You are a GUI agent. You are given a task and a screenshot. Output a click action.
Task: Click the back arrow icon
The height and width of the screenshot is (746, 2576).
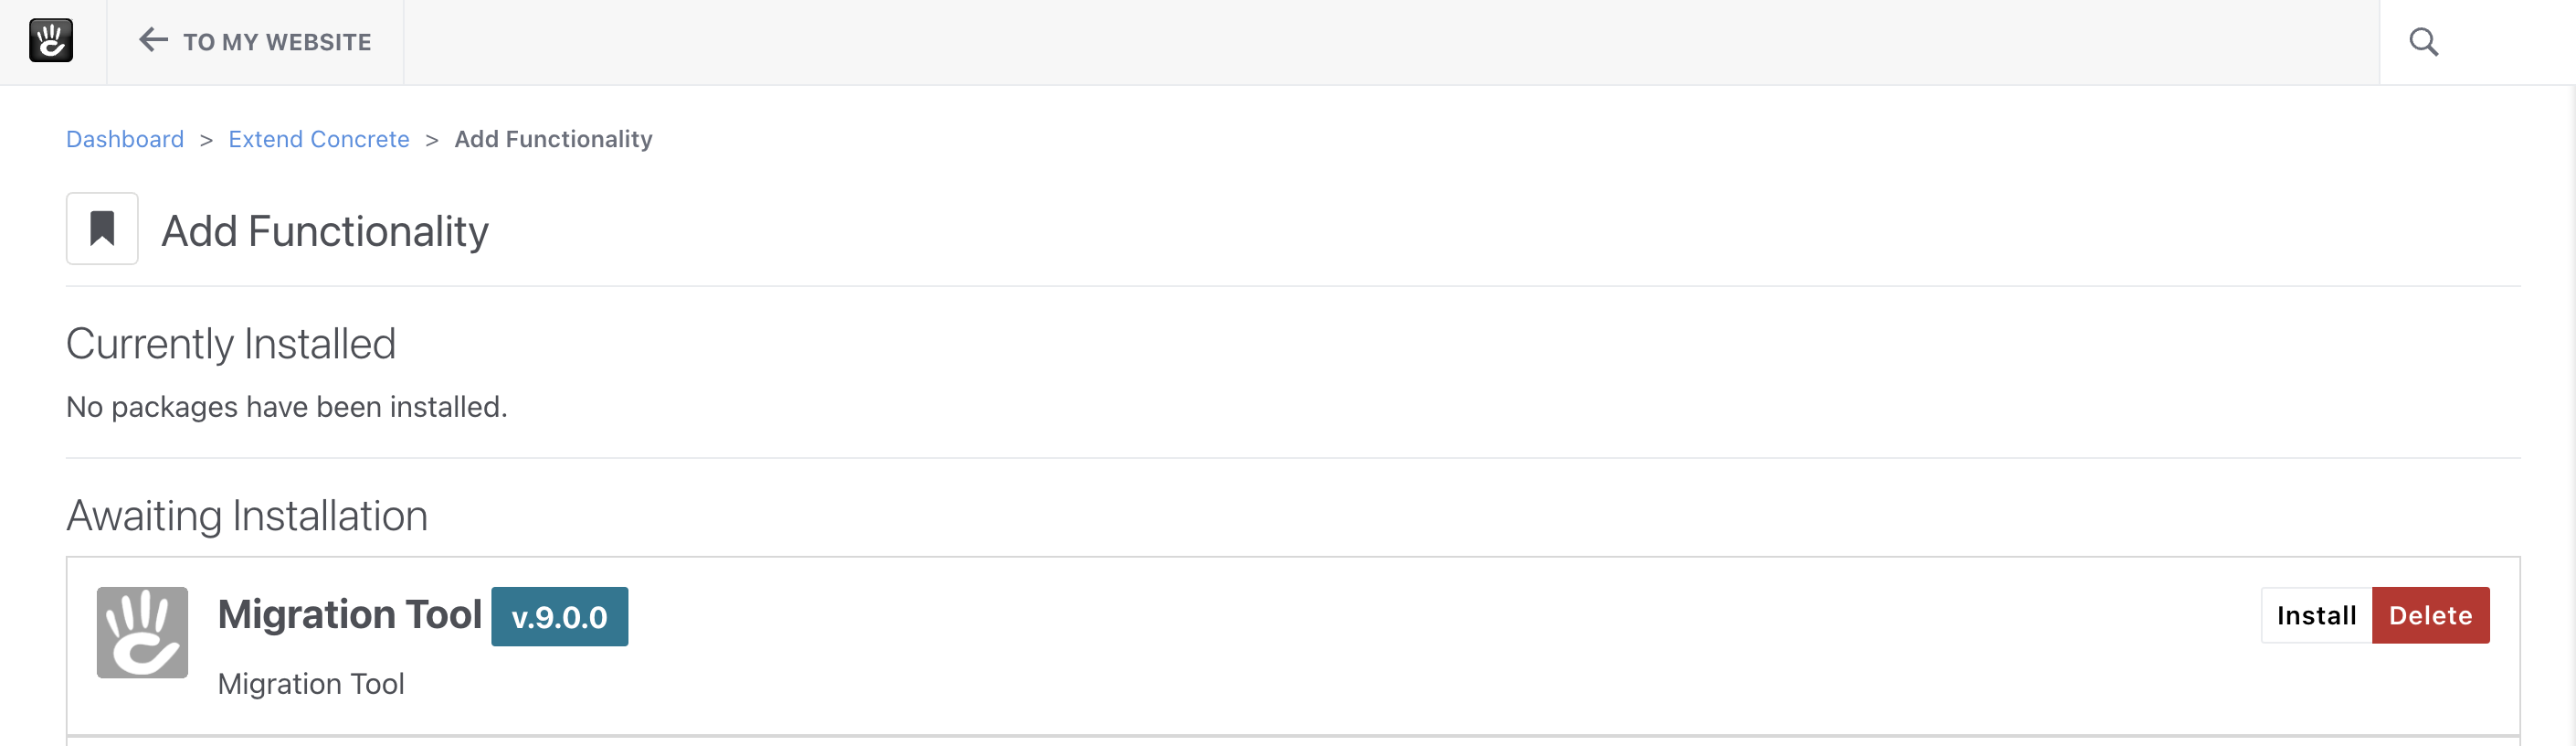(153, 40)
